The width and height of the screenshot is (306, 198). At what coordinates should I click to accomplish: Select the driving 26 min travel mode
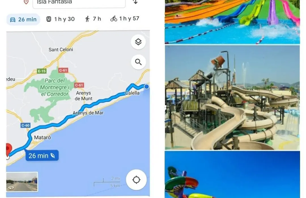23,19
